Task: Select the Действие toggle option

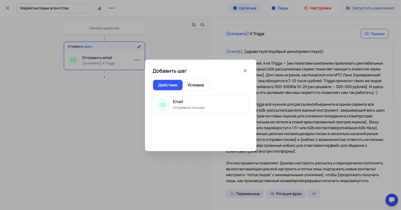Action: (168, 85)
